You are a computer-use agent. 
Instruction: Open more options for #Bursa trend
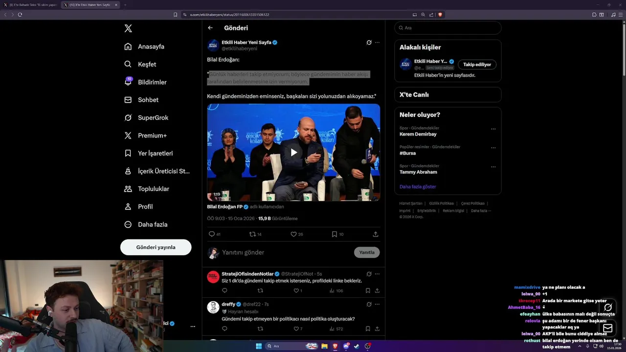coord(493,148)
